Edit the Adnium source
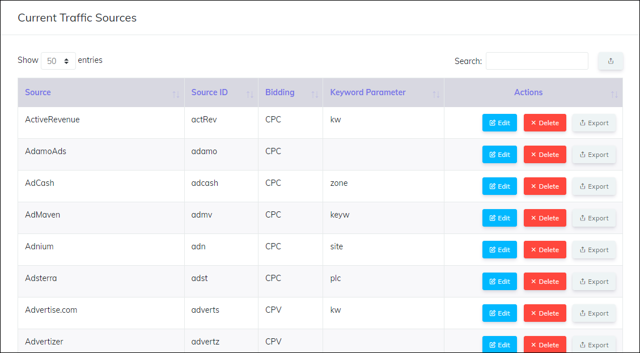Screen dimensions: 640x353 tap(499, 250)
